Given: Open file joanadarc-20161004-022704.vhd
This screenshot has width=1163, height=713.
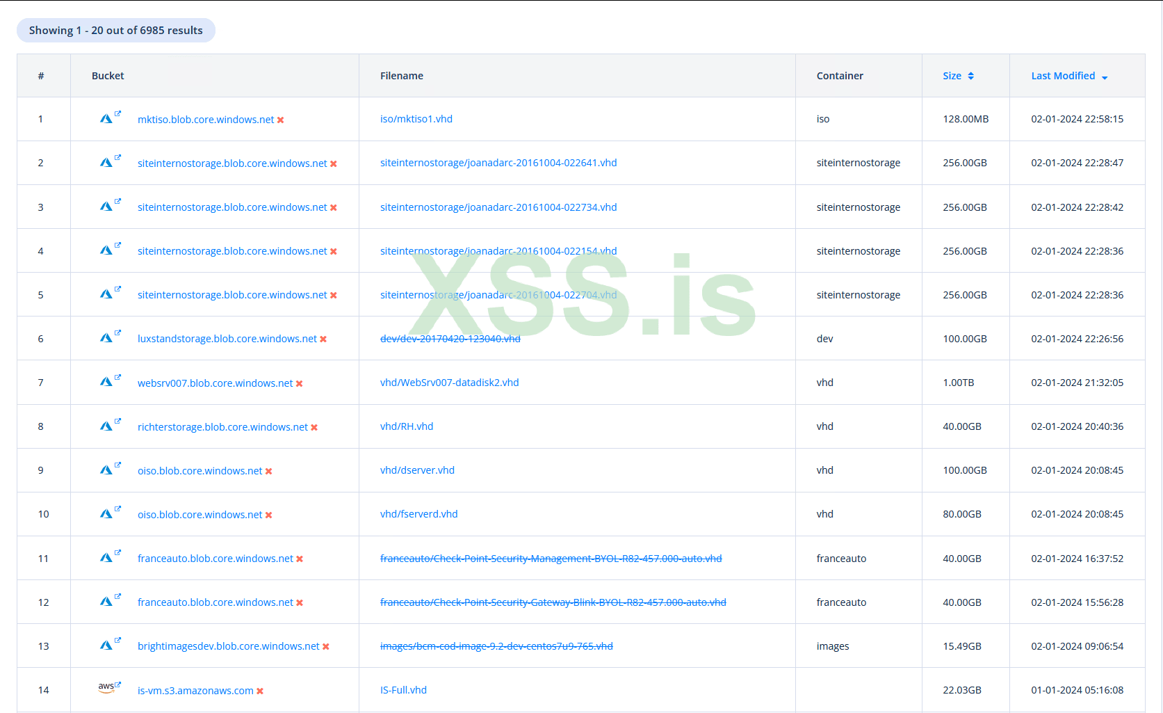Looking at the screenshot, I should [x=498, y=295].
